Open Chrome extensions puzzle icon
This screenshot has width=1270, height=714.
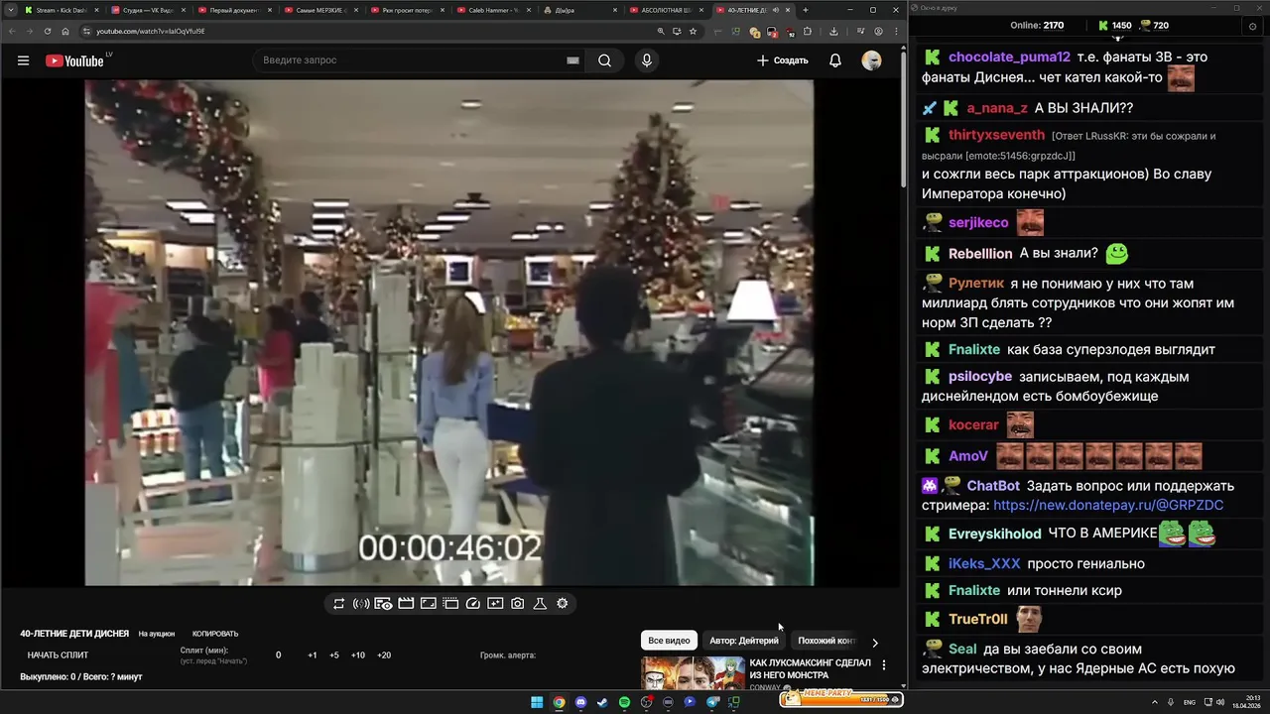pyautogui.click(x=807, y=31)
